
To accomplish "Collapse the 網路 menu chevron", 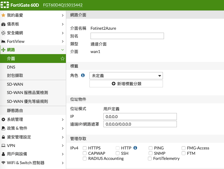I will (x=63, y=50).
